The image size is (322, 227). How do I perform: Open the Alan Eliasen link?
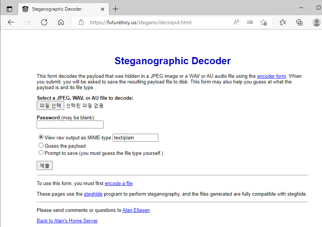[136, 210]
